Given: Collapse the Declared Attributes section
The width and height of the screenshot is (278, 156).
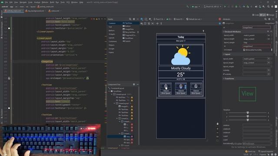Looking at the screenshot, I should [224, 32].
